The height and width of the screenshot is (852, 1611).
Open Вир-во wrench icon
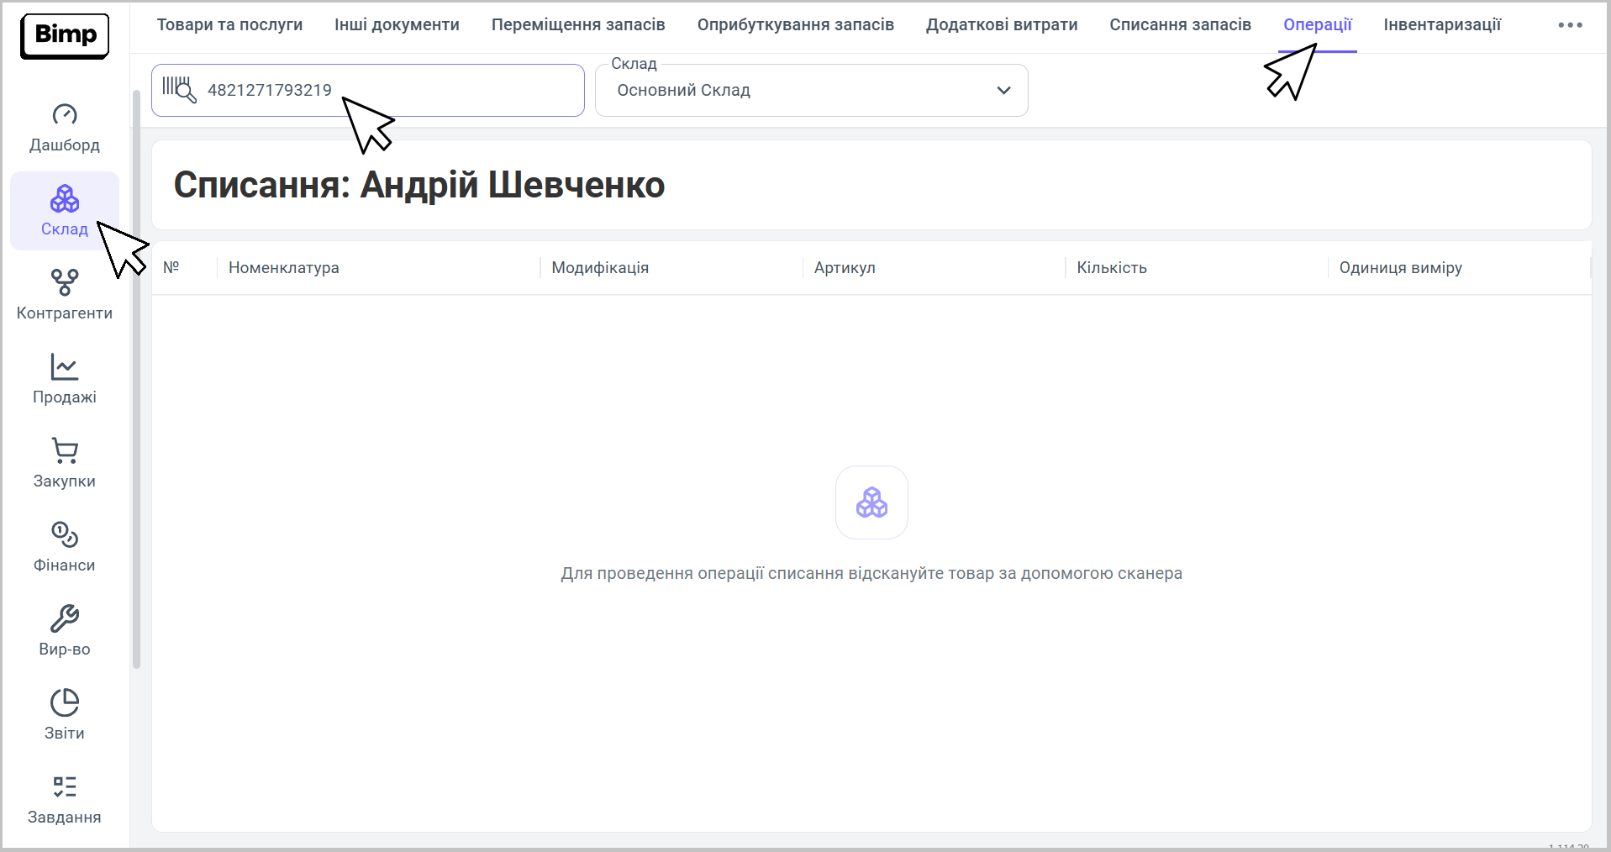click(65, 619)
